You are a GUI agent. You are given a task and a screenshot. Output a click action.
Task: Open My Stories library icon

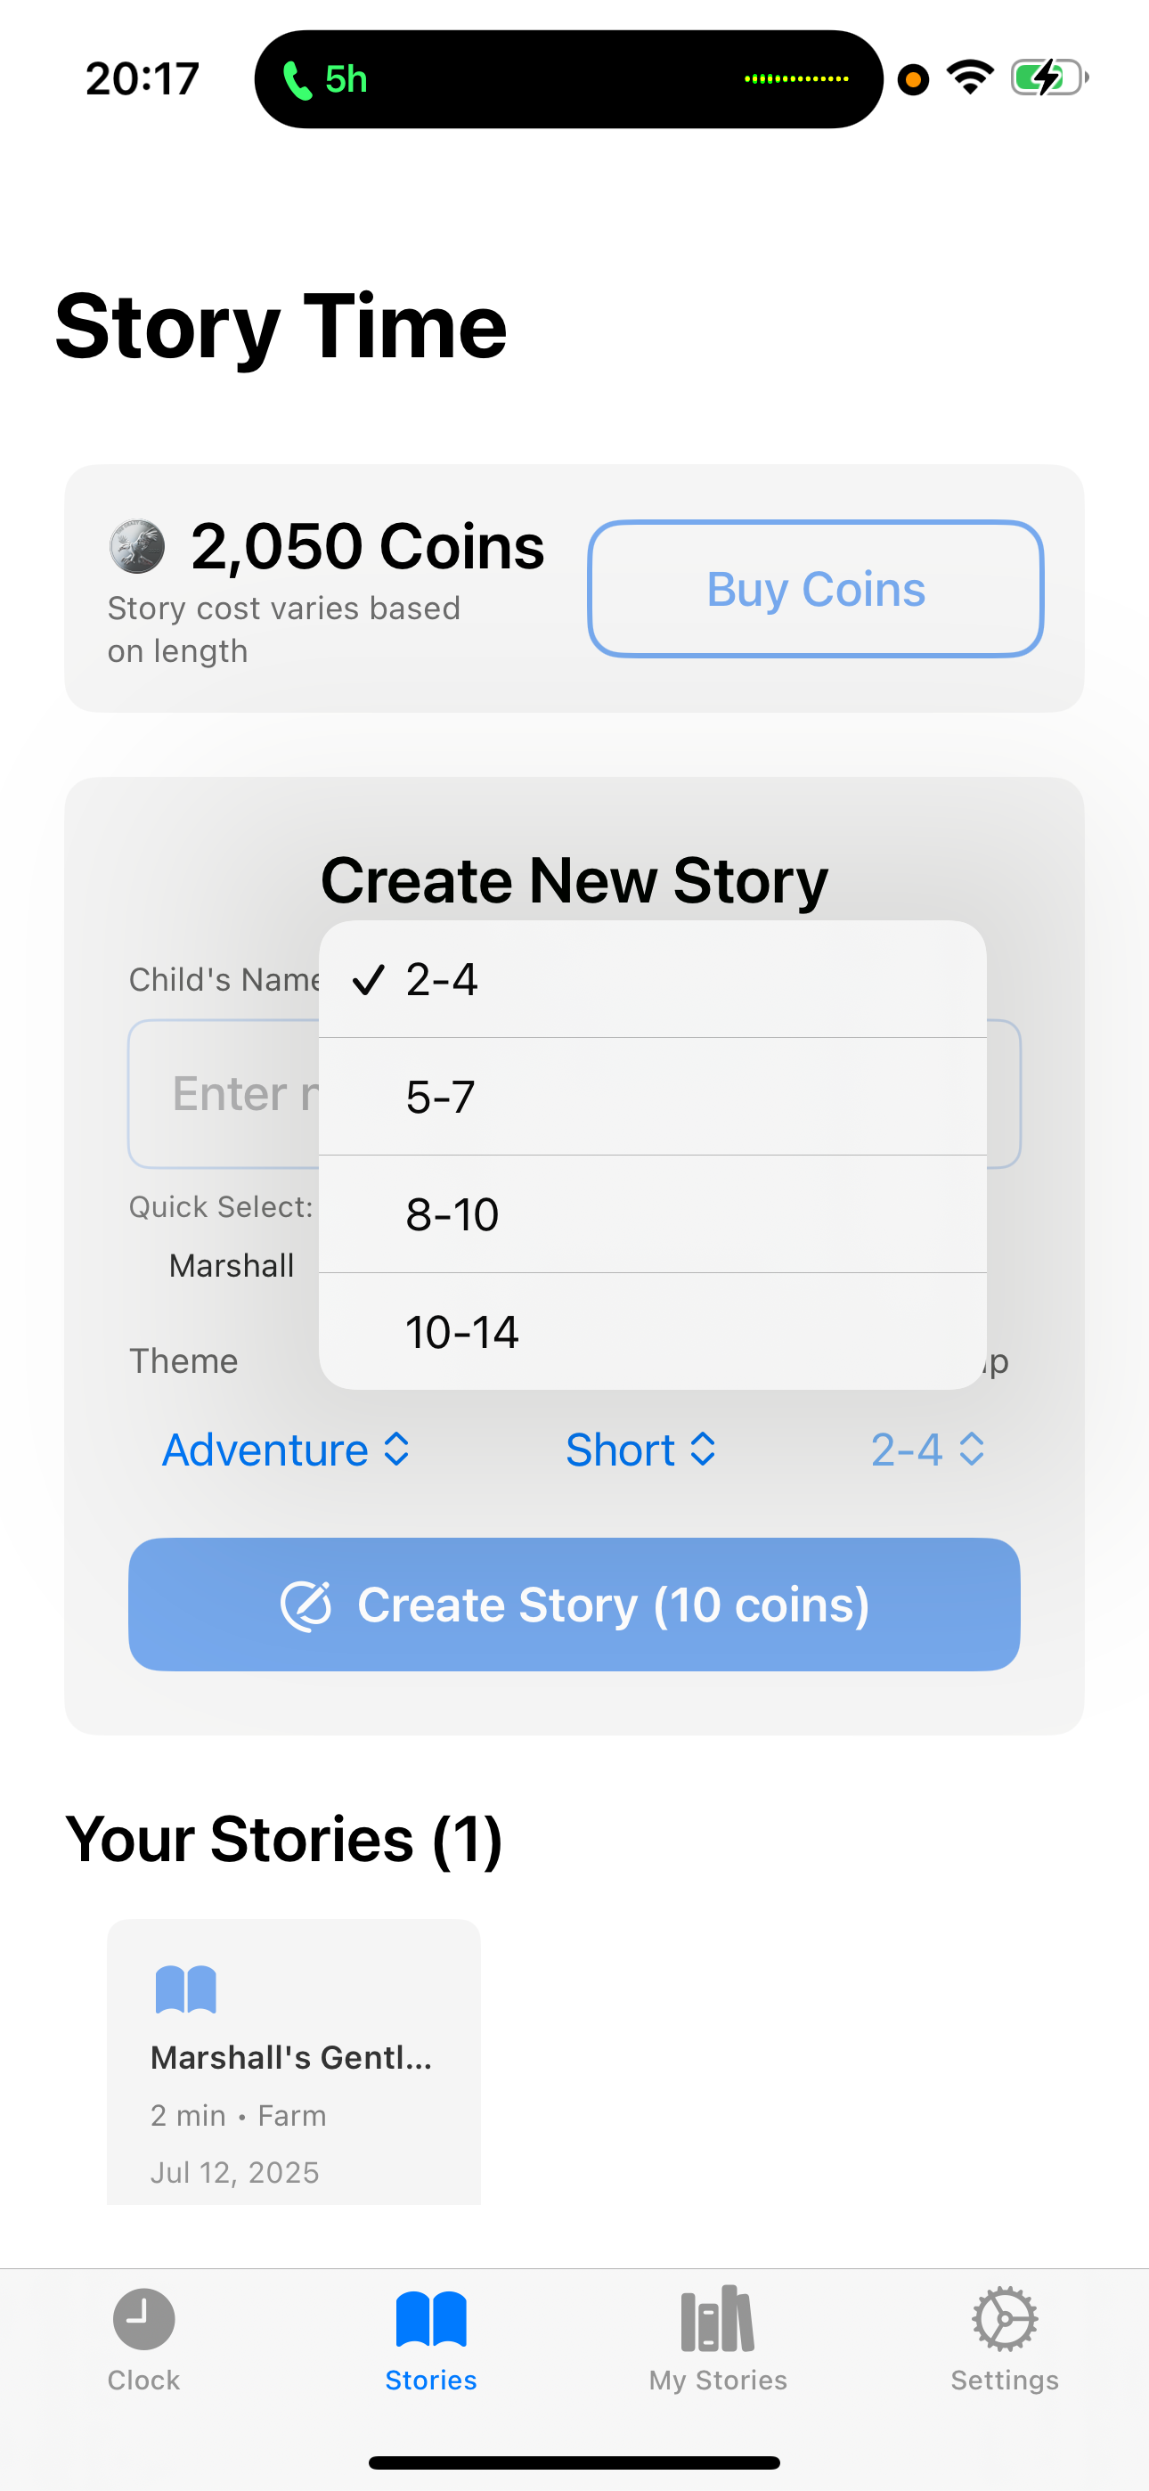point(718,2319)
